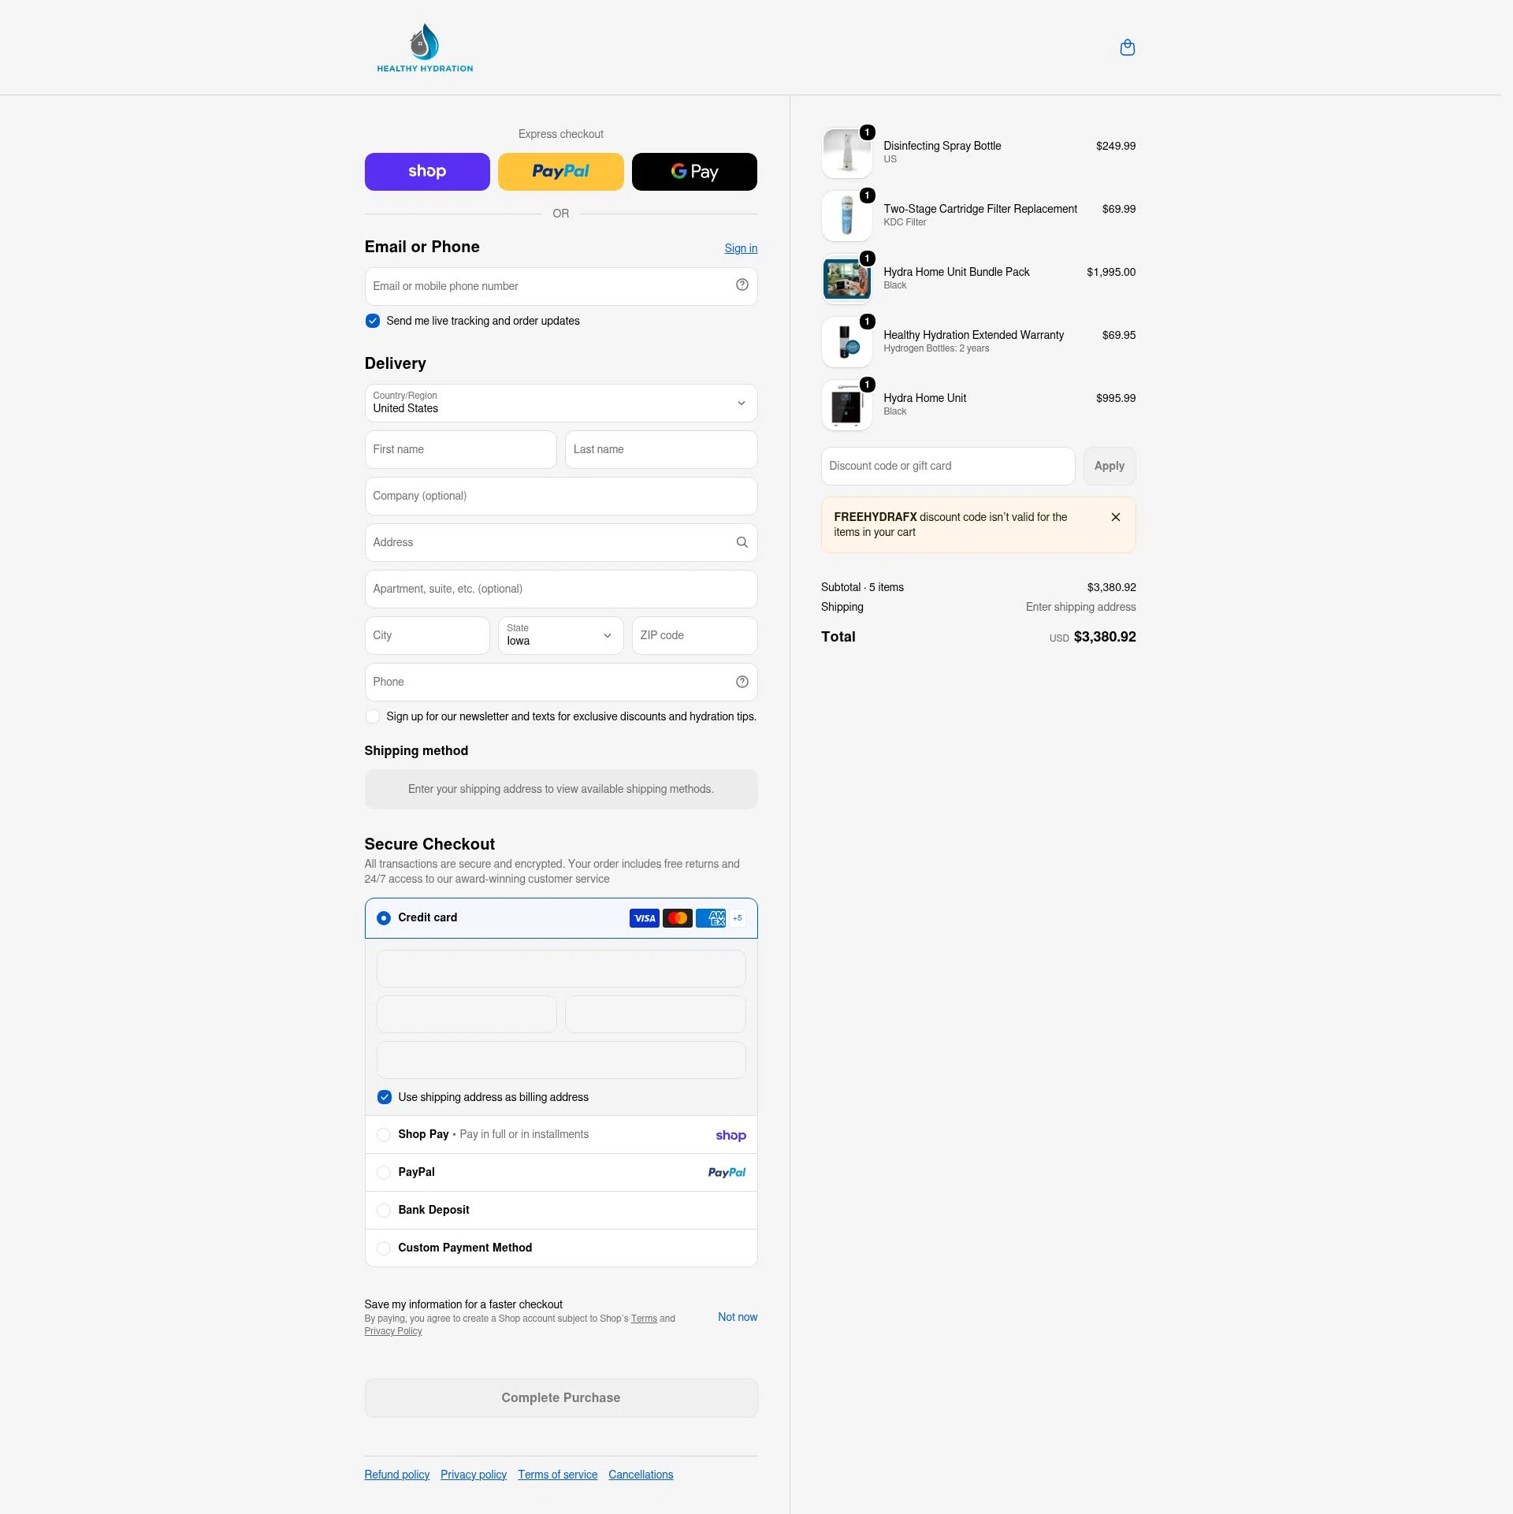Open the Refund policy link
The image size is (1513, 1514).
tap(397, 1475)
